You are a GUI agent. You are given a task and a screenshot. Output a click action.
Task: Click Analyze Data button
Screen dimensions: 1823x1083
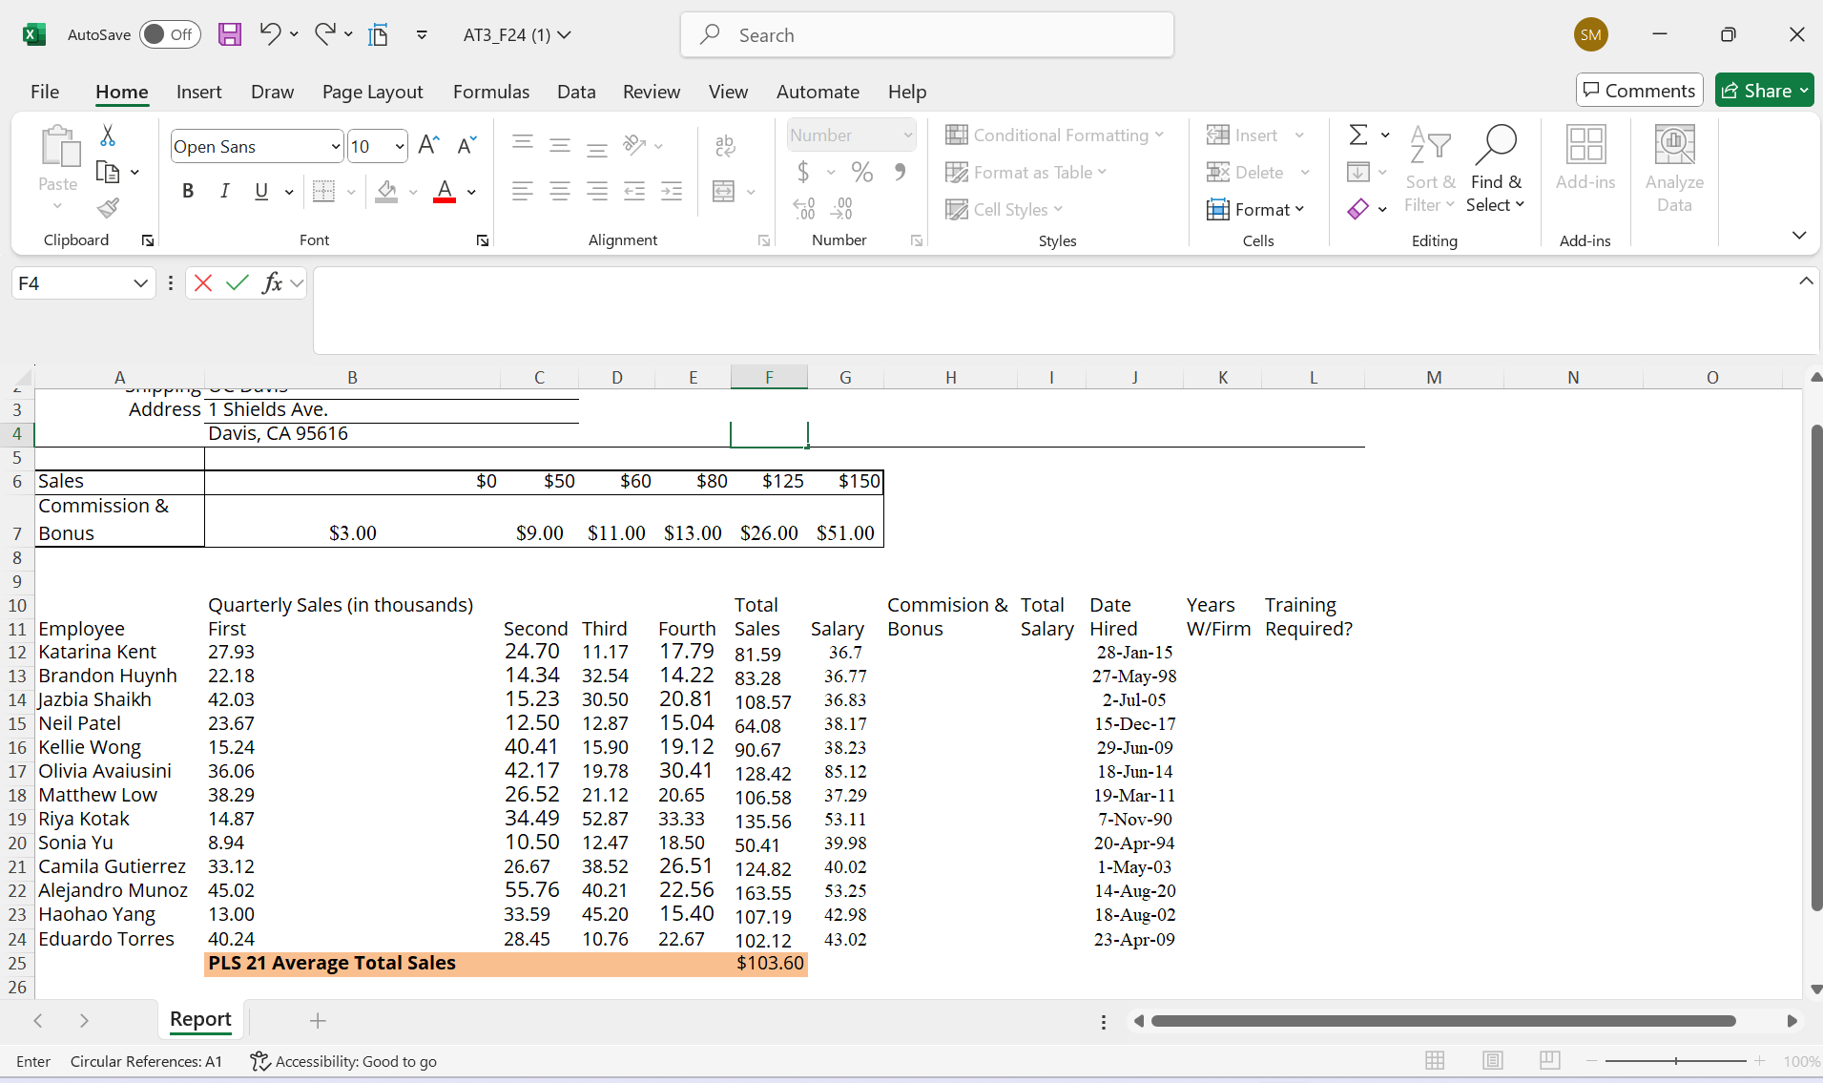pyautogui.click(x=1674, y=170)
